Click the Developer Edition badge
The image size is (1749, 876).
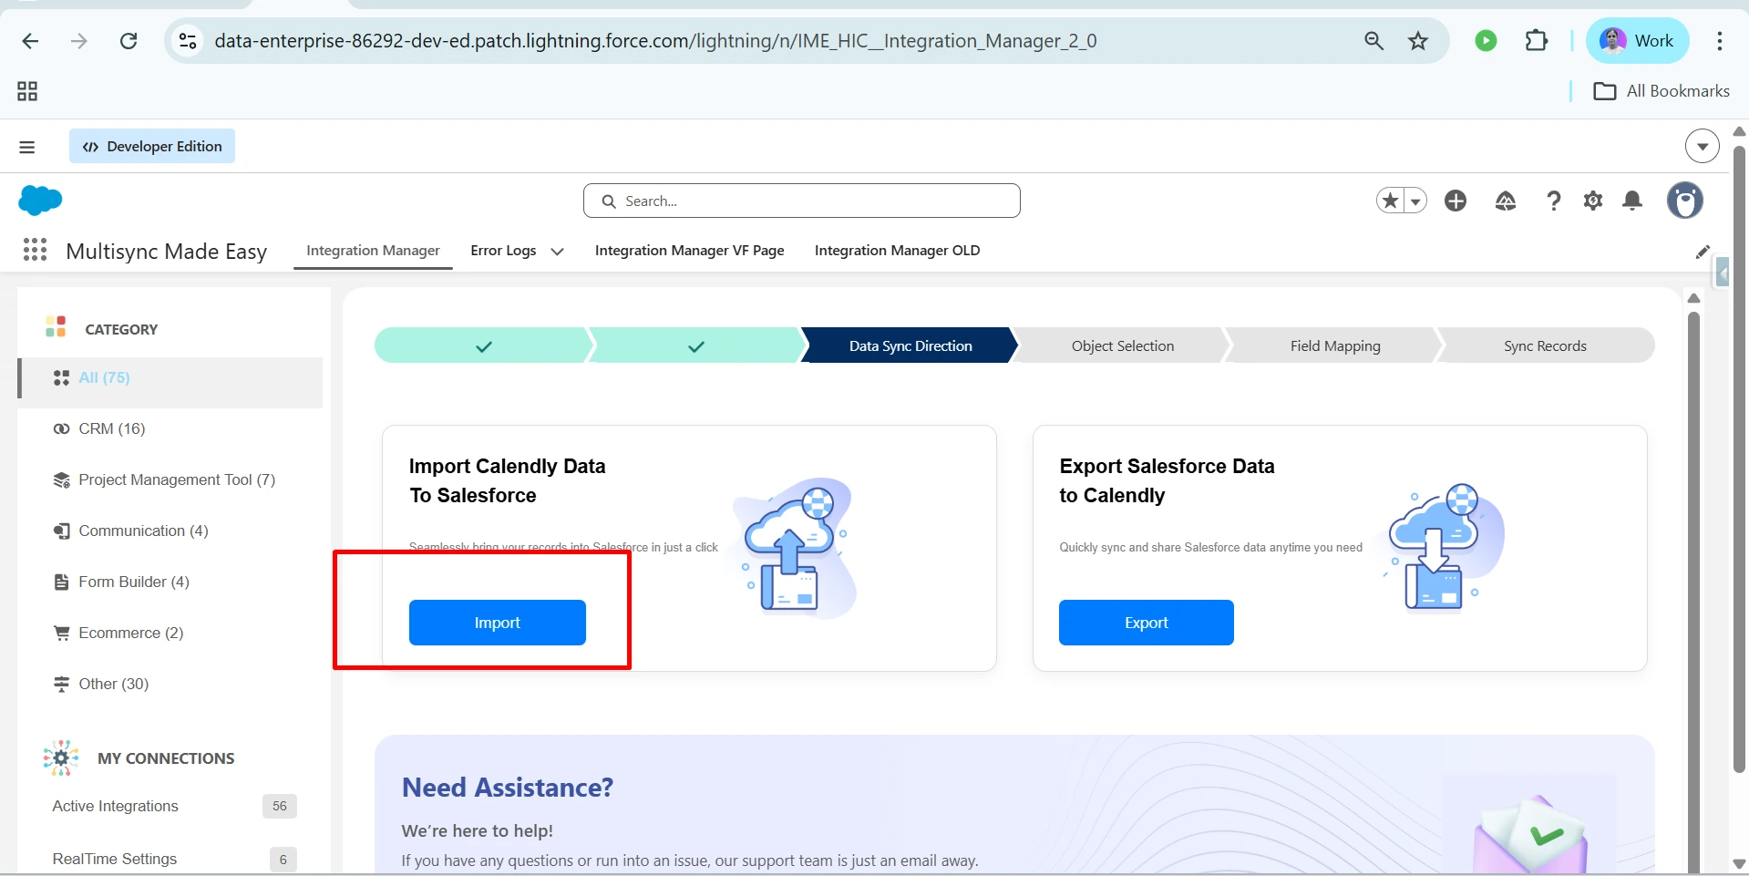152,146
